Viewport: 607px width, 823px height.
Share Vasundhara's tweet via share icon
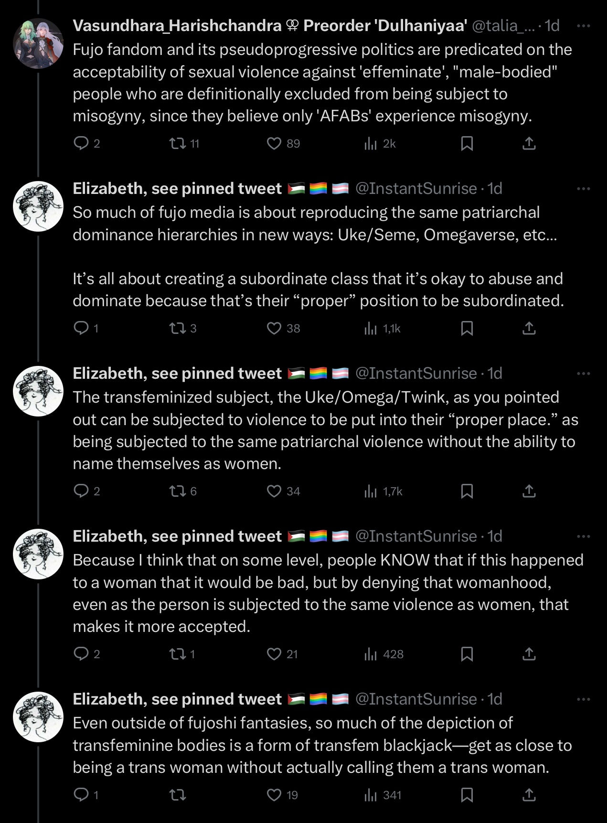529,143
